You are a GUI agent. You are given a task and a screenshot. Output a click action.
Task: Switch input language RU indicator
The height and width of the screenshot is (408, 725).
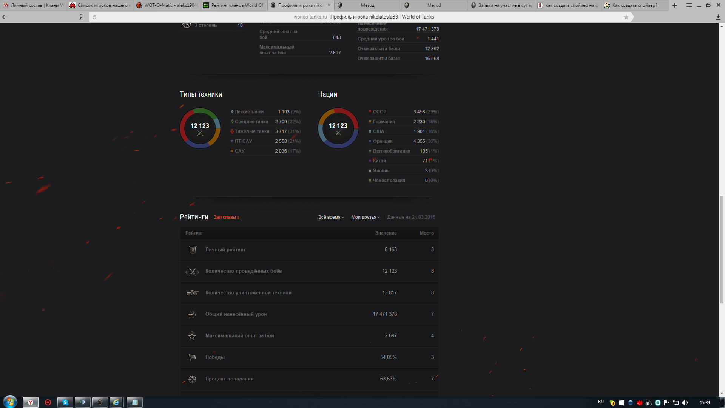601,402
